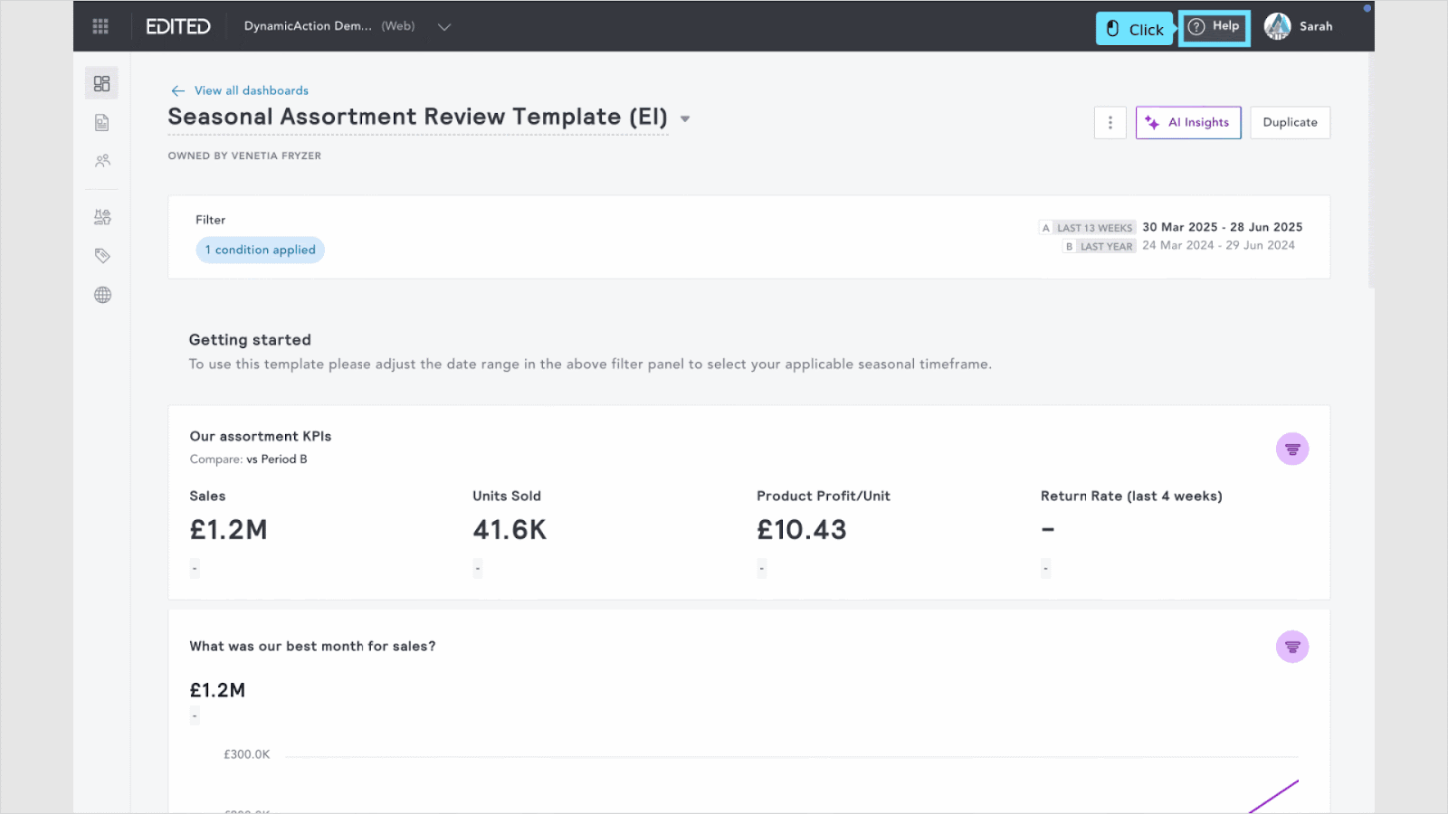Click the Sarah username label
Image resolution: width=1448 pixels, height=814 pixels.
[x=1316, y=27]
